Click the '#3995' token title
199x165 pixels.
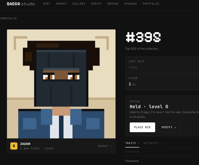tap(143, 37)
